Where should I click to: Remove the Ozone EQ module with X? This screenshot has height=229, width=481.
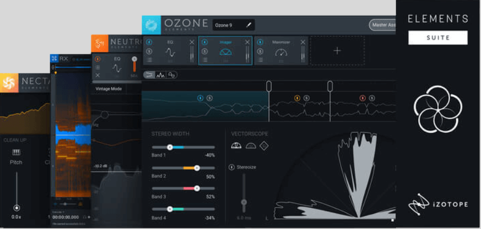click(192, 42)
